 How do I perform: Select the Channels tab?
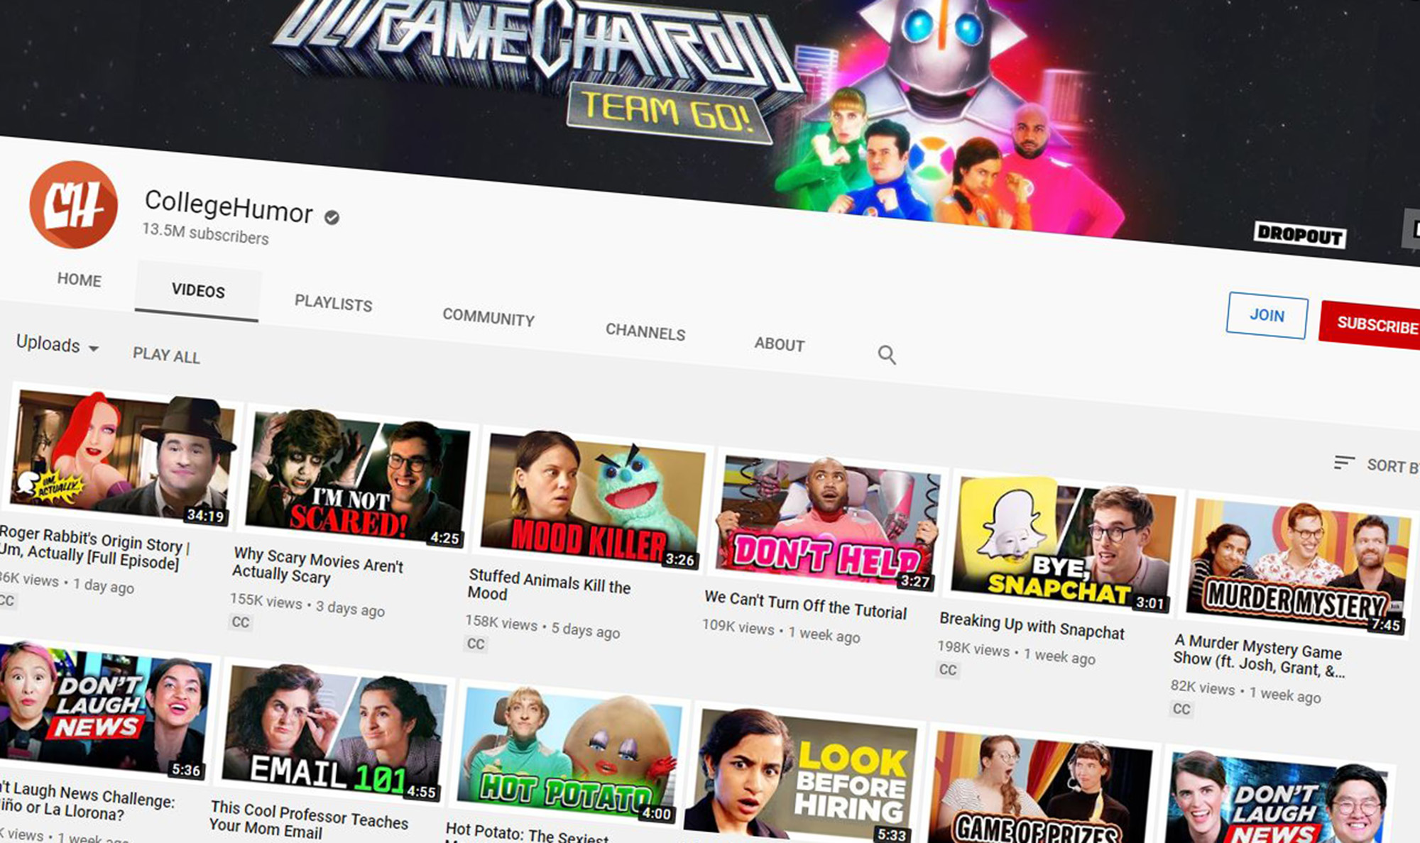coord(645,332)
